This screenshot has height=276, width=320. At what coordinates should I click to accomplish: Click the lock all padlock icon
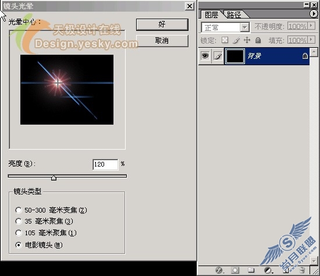tap(258, 40)
